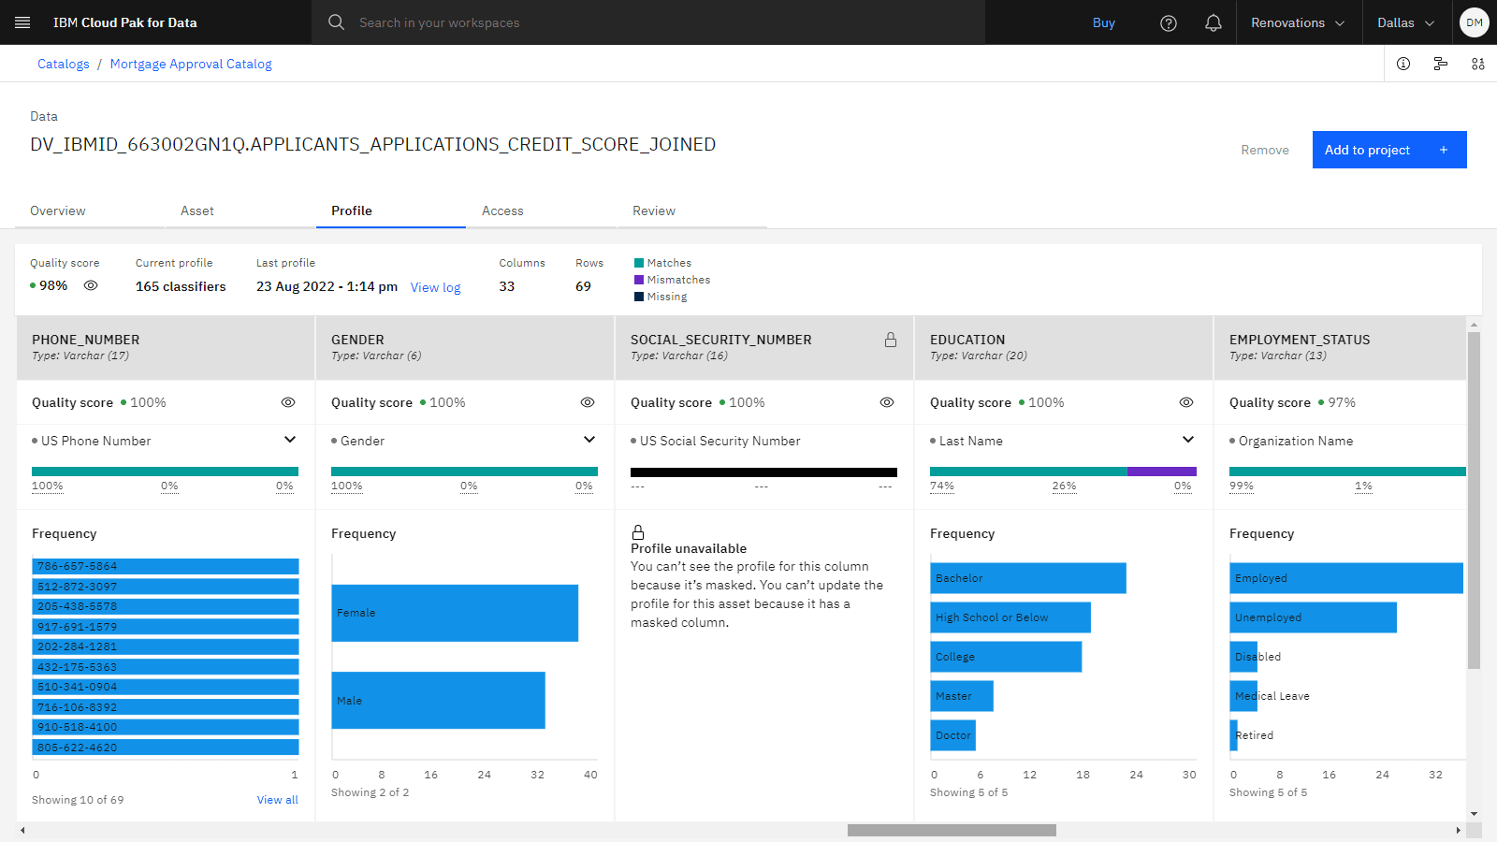
Task: Expand the Last Name classifier dropdown
Action: point(1188,440)
